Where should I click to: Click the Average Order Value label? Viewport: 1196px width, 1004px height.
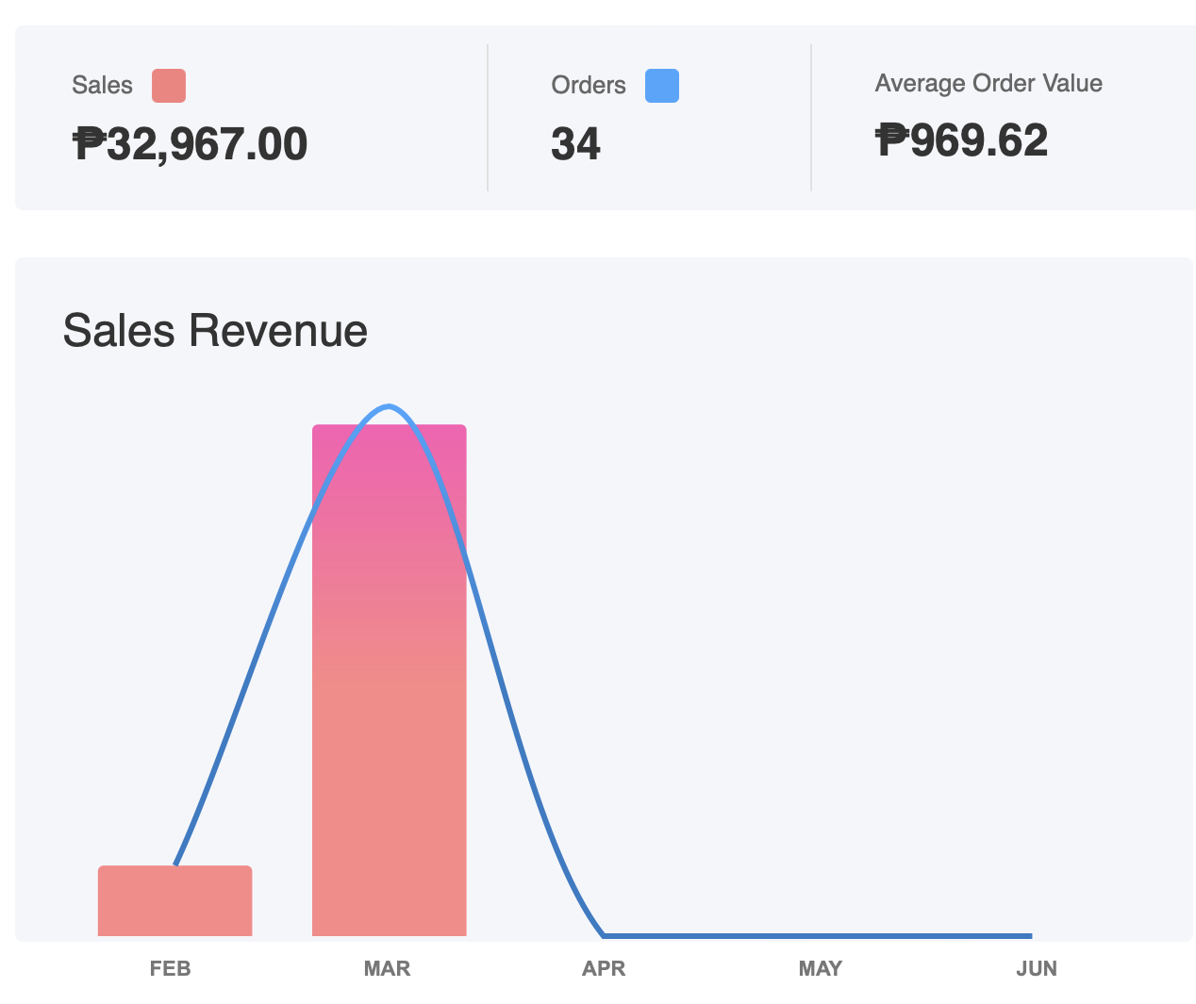click(988, 84)
